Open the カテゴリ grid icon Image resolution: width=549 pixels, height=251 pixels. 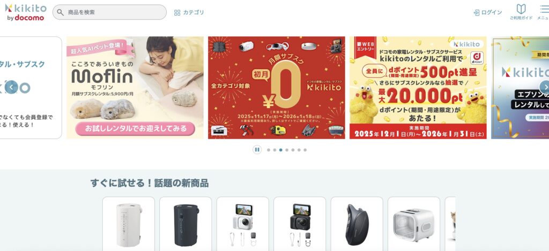[177, 13]
